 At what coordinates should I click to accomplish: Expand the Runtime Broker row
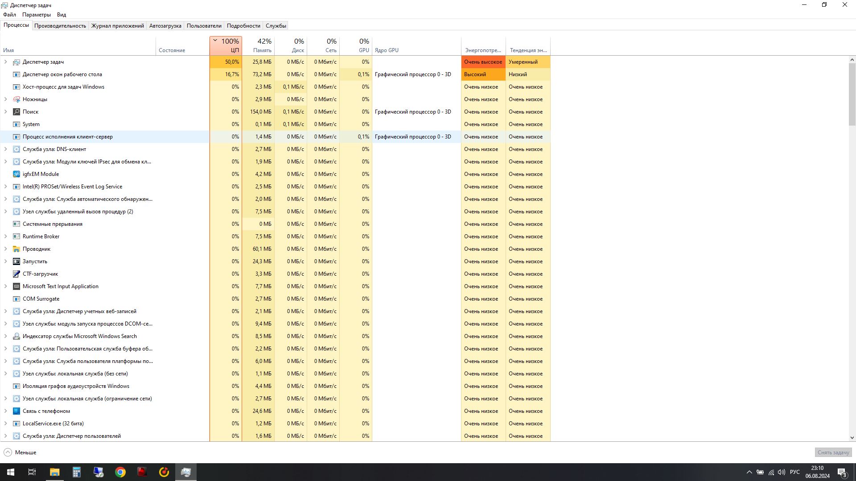tap(5, 236)
